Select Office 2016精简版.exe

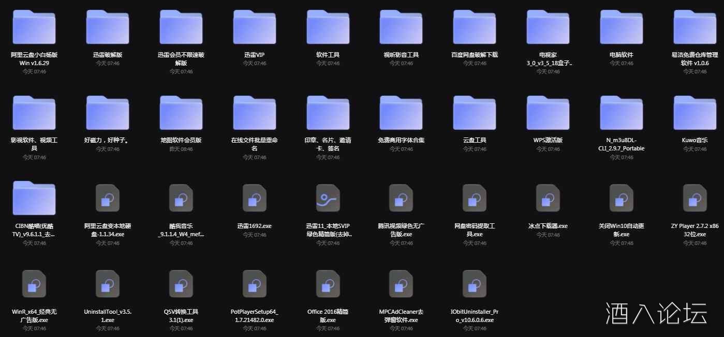pyautogui.click(x=327, y=284)
